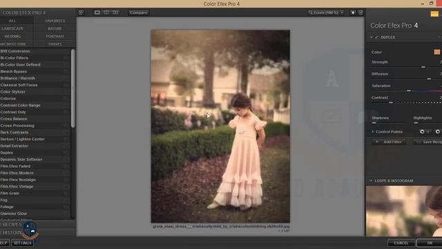Image resolution: width=442 pixels, height=249 pixels.
Task: Select single image preview mode
Action: [97, 12]
